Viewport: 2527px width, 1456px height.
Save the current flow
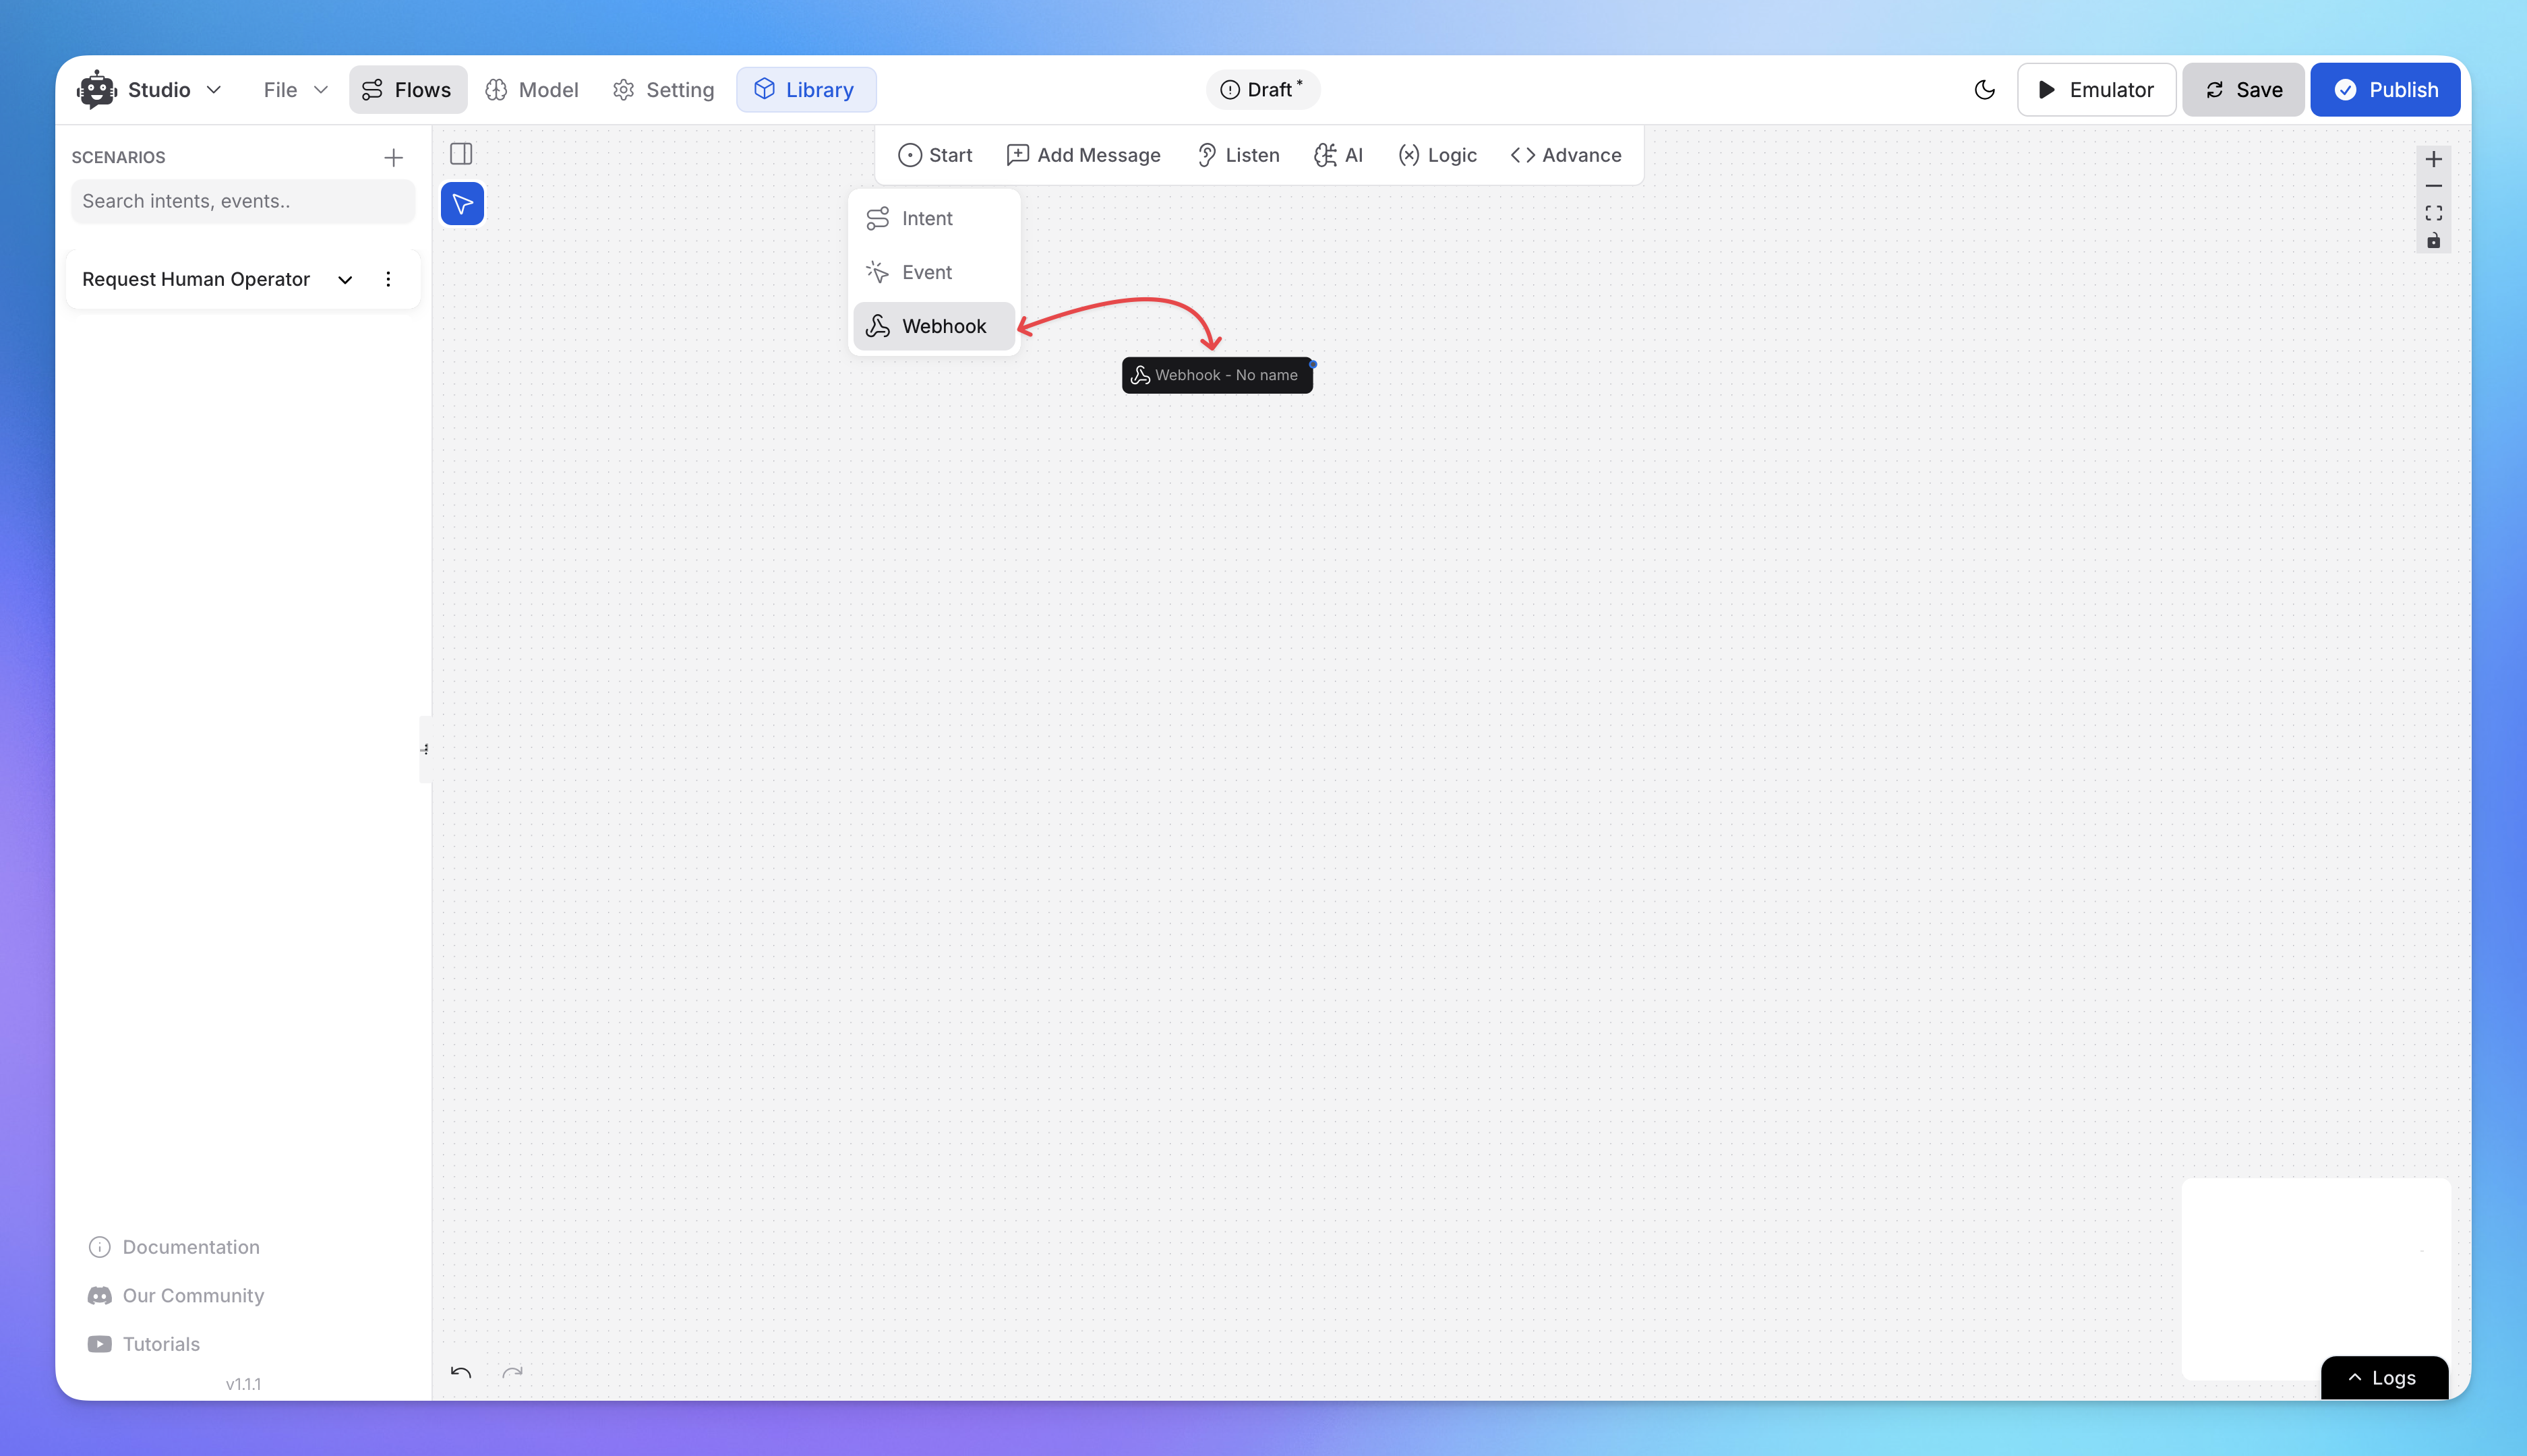coord(2243,90)
